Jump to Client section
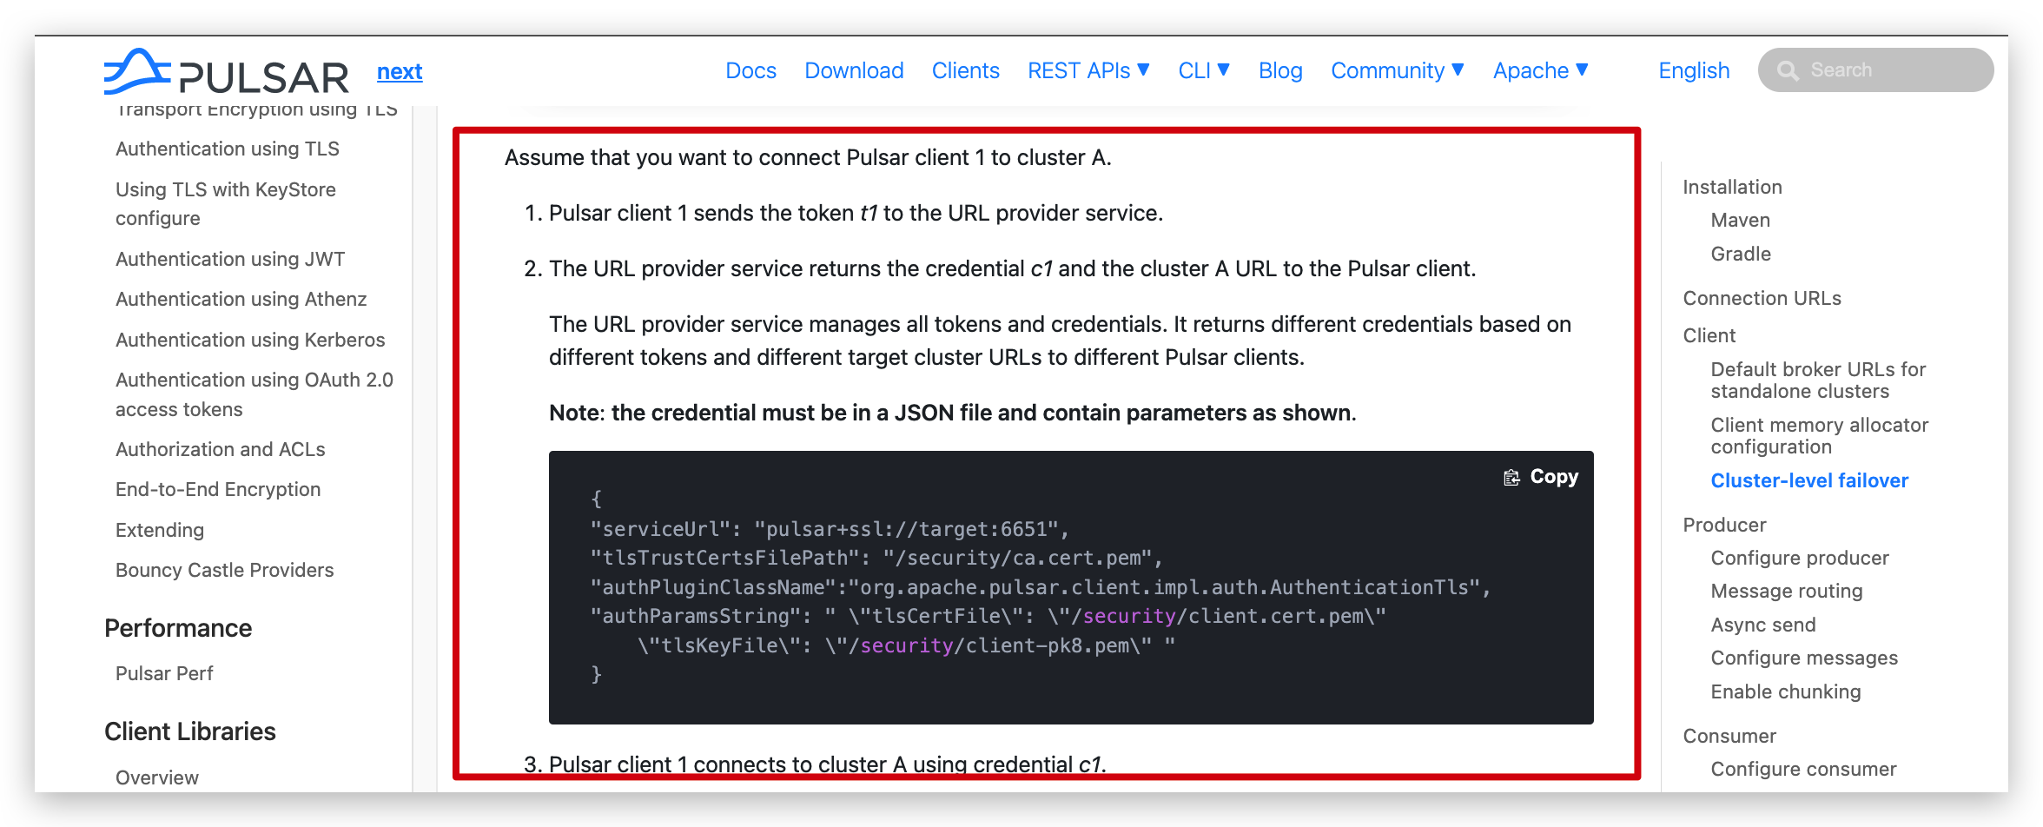 click(1709, 335)
